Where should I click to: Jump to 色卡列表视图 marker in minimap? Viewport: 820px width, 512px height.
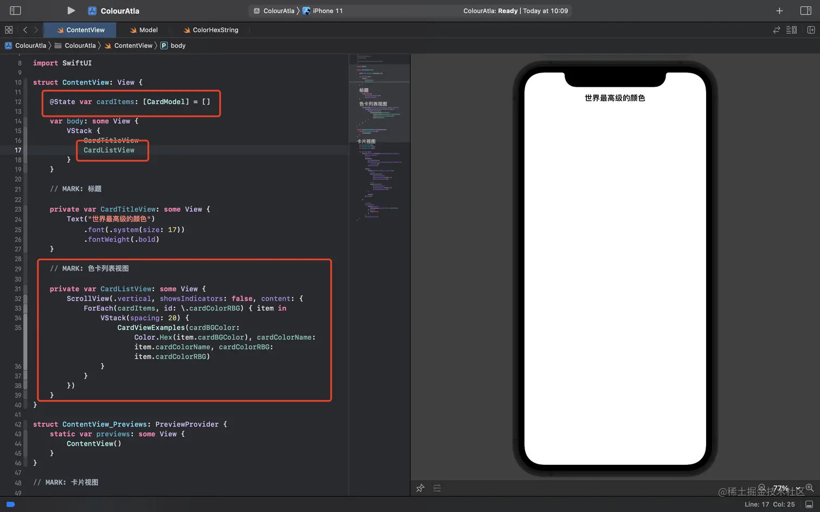click(x=373, y=103)
